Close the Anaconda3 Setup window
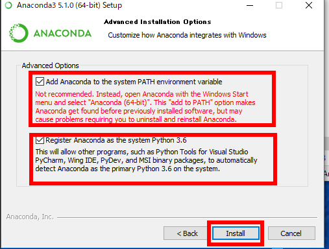 [x=309, y=5]
